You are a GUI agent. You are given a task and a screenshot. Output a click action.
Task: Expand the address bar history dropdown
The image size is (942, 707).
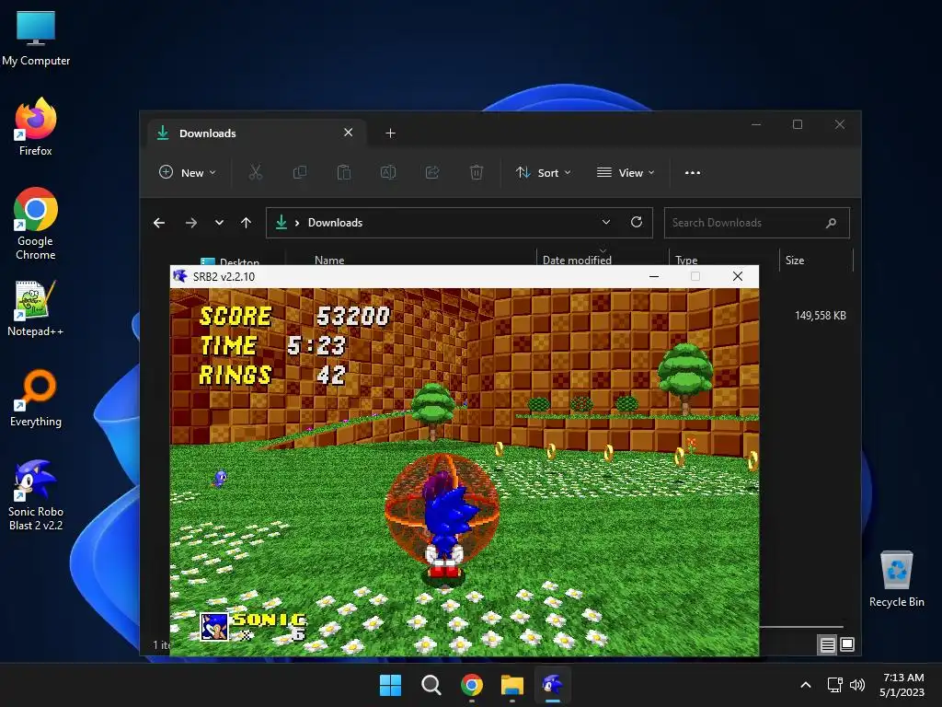click(606, 223)
